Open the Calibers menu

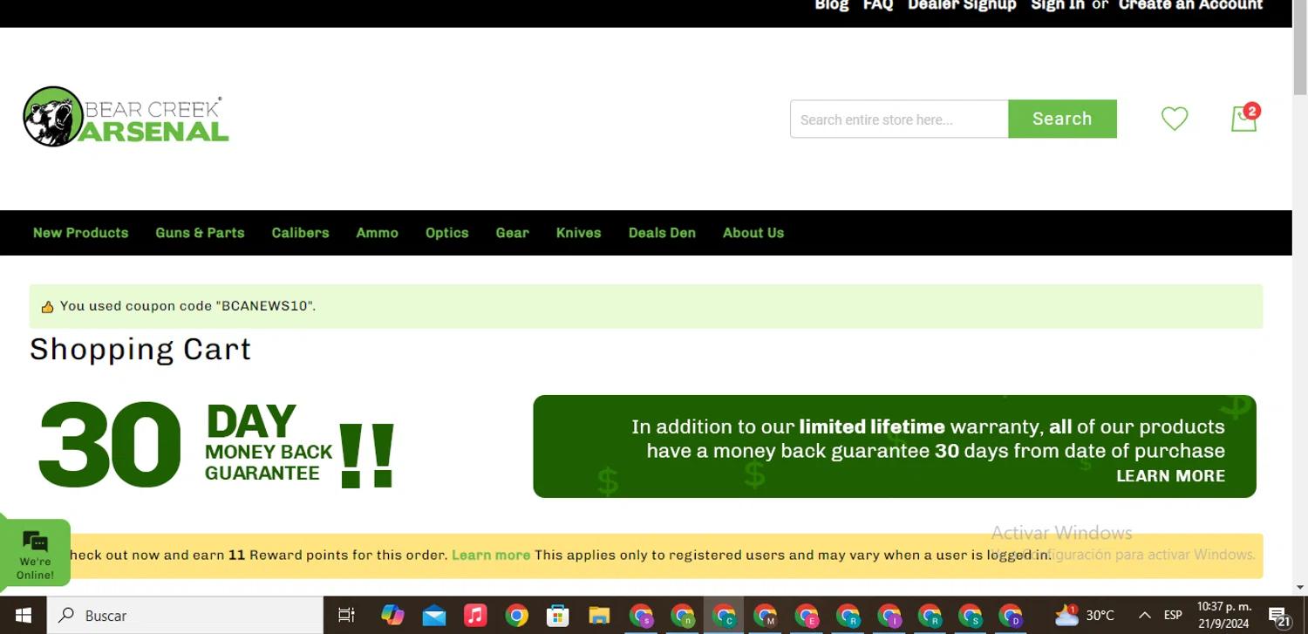300,233
